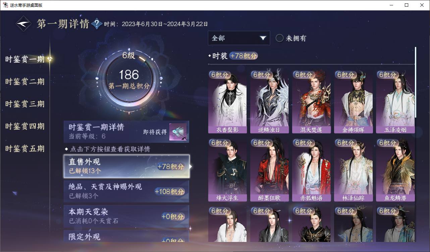
Task: Open the 本期天霓染 points entry
Action: coord(126,216)
